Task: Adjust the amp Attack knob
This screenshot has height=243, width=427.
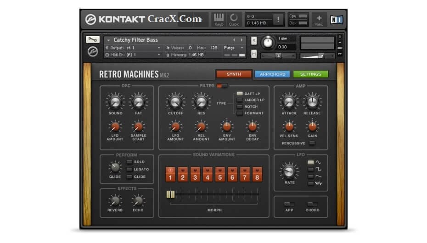Action: pos(289,102)
